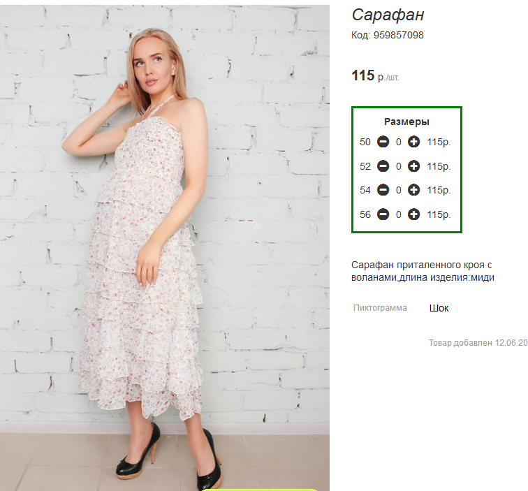
Task: Click the "Шок" pictogram link
Action: click(439, 308)
